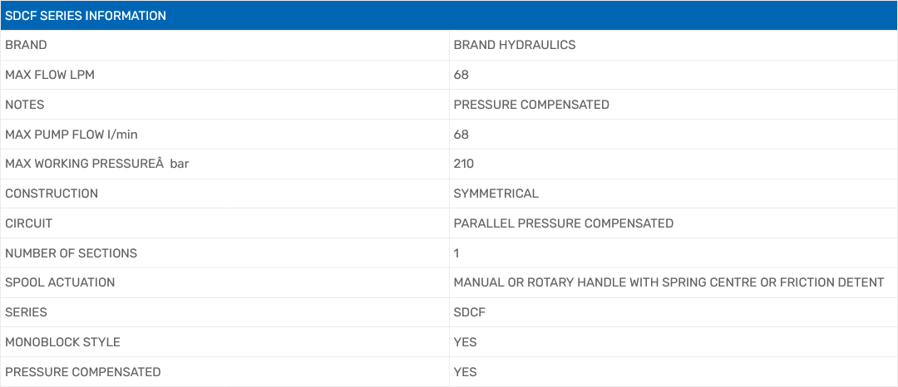Click the "MONOBLOCK STYLE" label

(x=62, y=342)
